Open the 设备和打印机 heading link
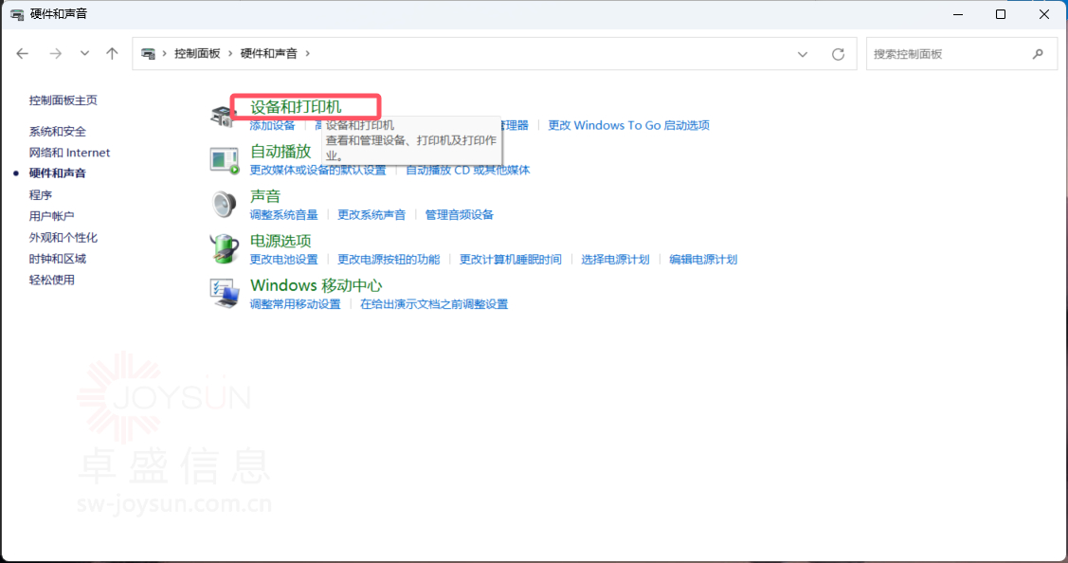The image size is (1068, 563). 295,106
